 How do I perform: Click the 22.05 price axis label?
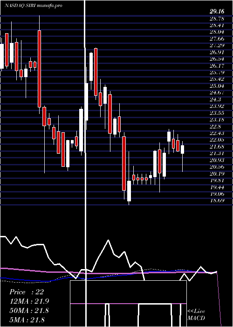(217, 140)
